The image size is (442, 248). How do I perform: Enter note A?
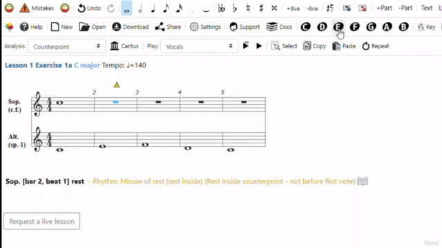click(387, 27)
